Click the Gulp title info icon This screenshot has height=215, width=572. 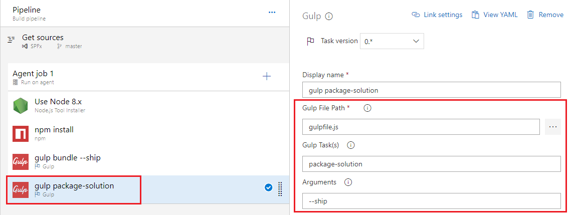[329, 16]
